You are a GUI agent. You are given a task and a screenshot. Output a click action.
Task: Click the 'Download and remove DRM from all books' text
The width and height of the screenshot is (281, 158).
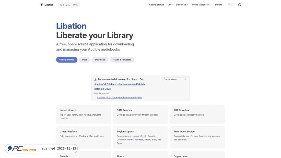pos(137,115)
